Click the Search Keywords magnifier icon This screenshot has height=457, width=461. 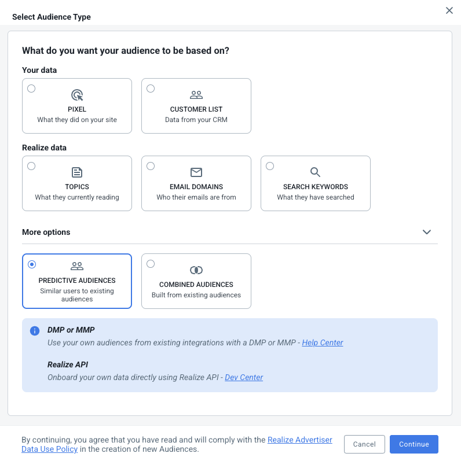315,172
